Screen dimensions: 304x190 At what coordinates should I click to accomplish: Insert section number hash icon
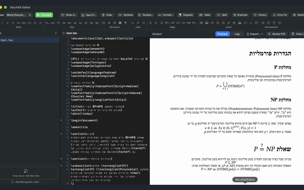click(x=109, y=23)
